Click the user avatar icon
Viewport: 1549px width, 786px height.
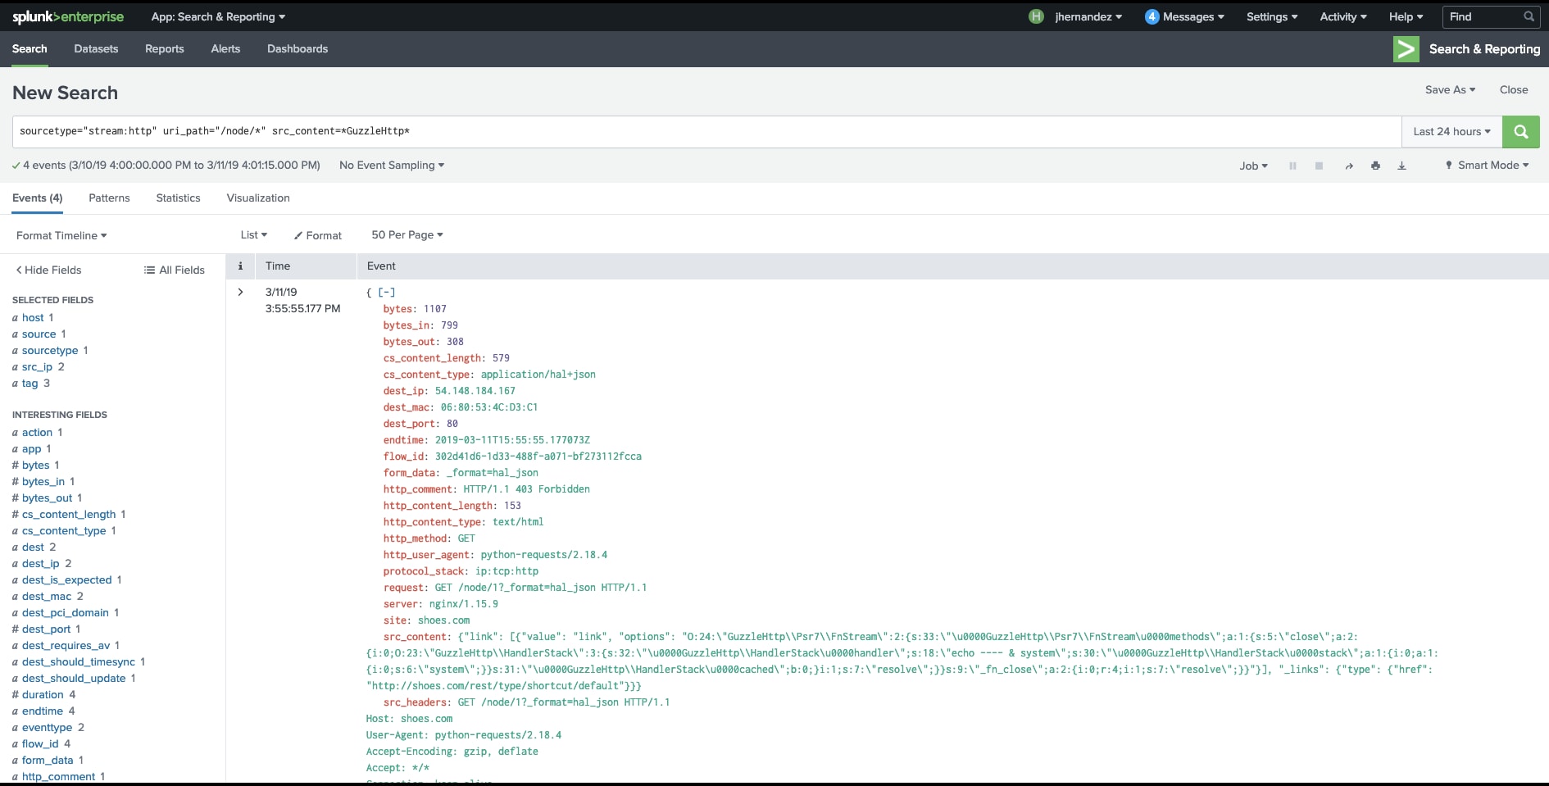pos(1036,16)
